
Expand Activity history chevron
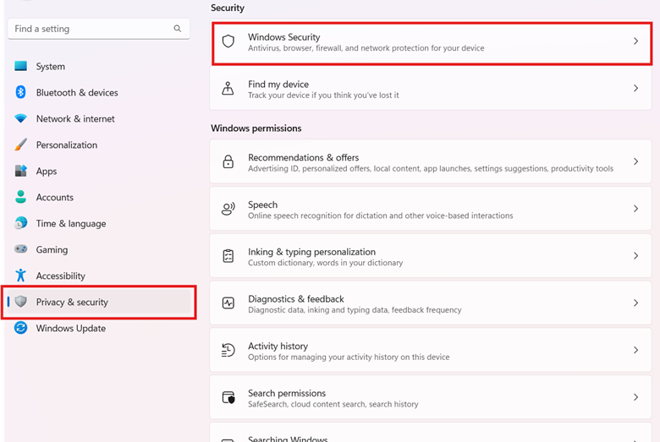[635, 350]
